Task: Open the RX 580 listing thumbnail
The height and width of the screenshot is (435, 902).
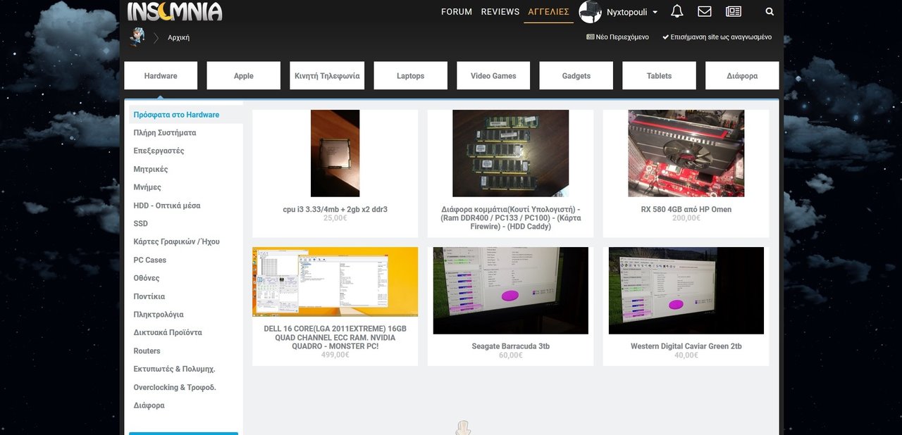Action: coord(686,153)
